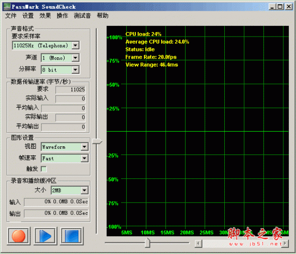Click the 输入 buffer progress bar
Screen dimensions: 296x254
tap(56, 202)
